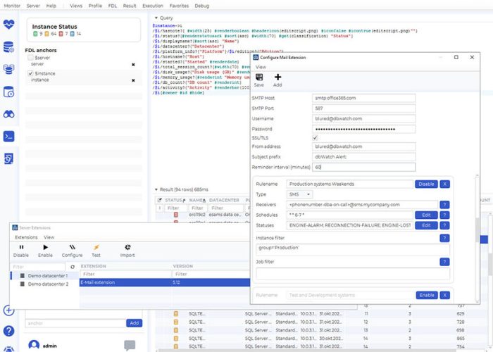Image resolution: width=493 pixels, height=352 pixels.
Task: Click the Job filter text box
Action: [x=353, y=274]
